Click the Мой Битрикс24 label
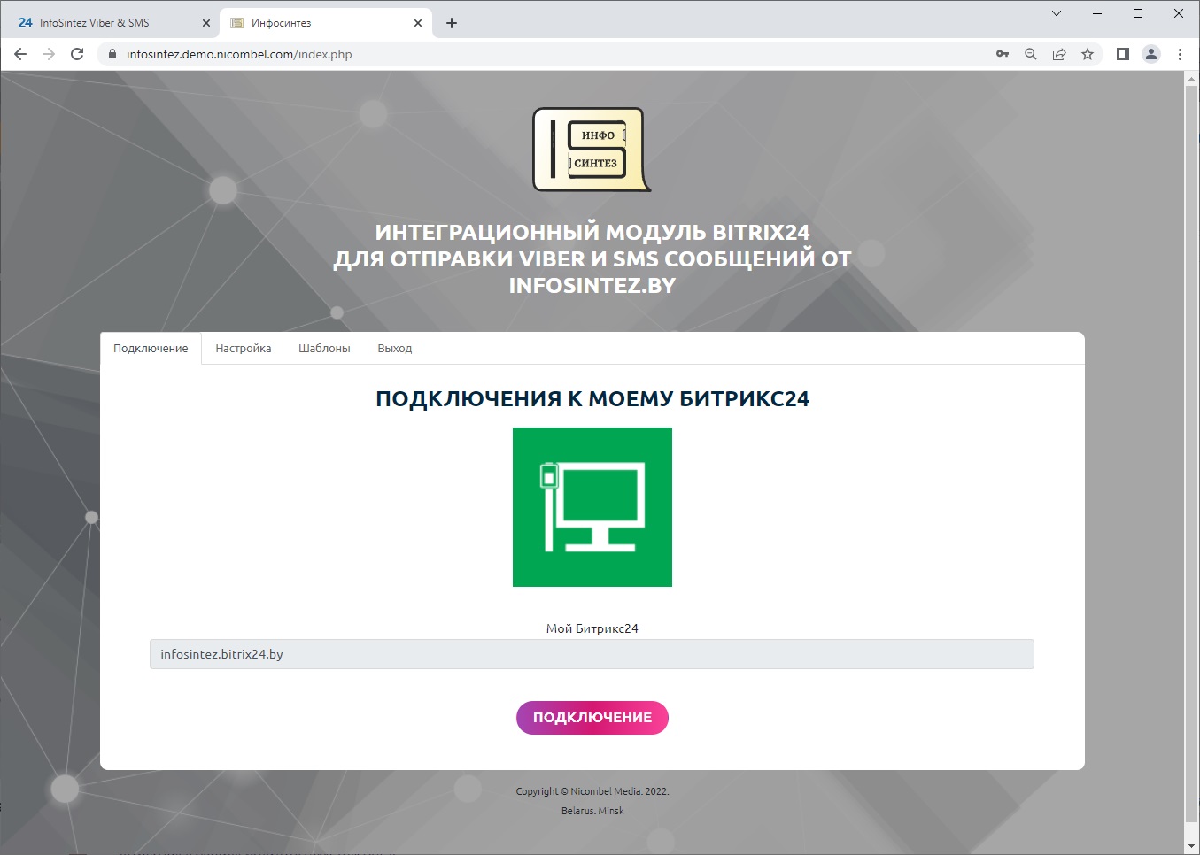This screenshot has width=1200, height=855. coord(592,628)
